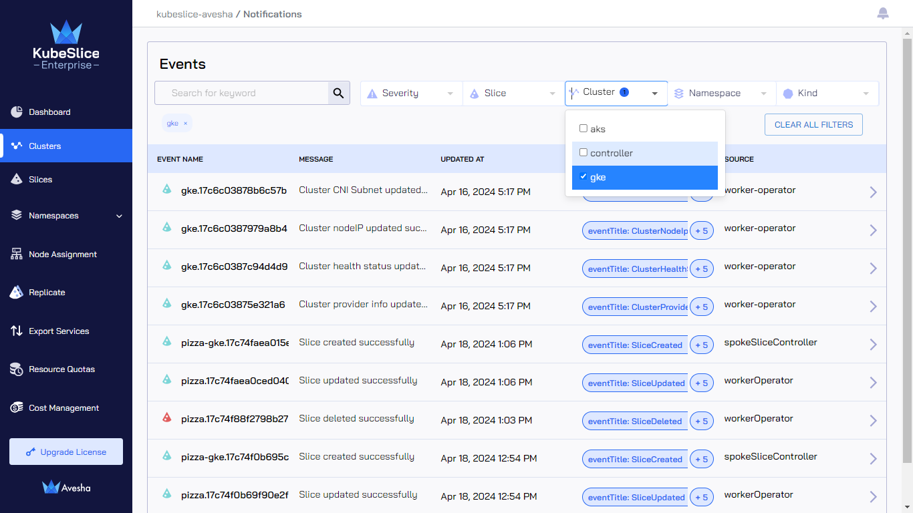Click the Clusters sidebar icon

pos(17,146)
